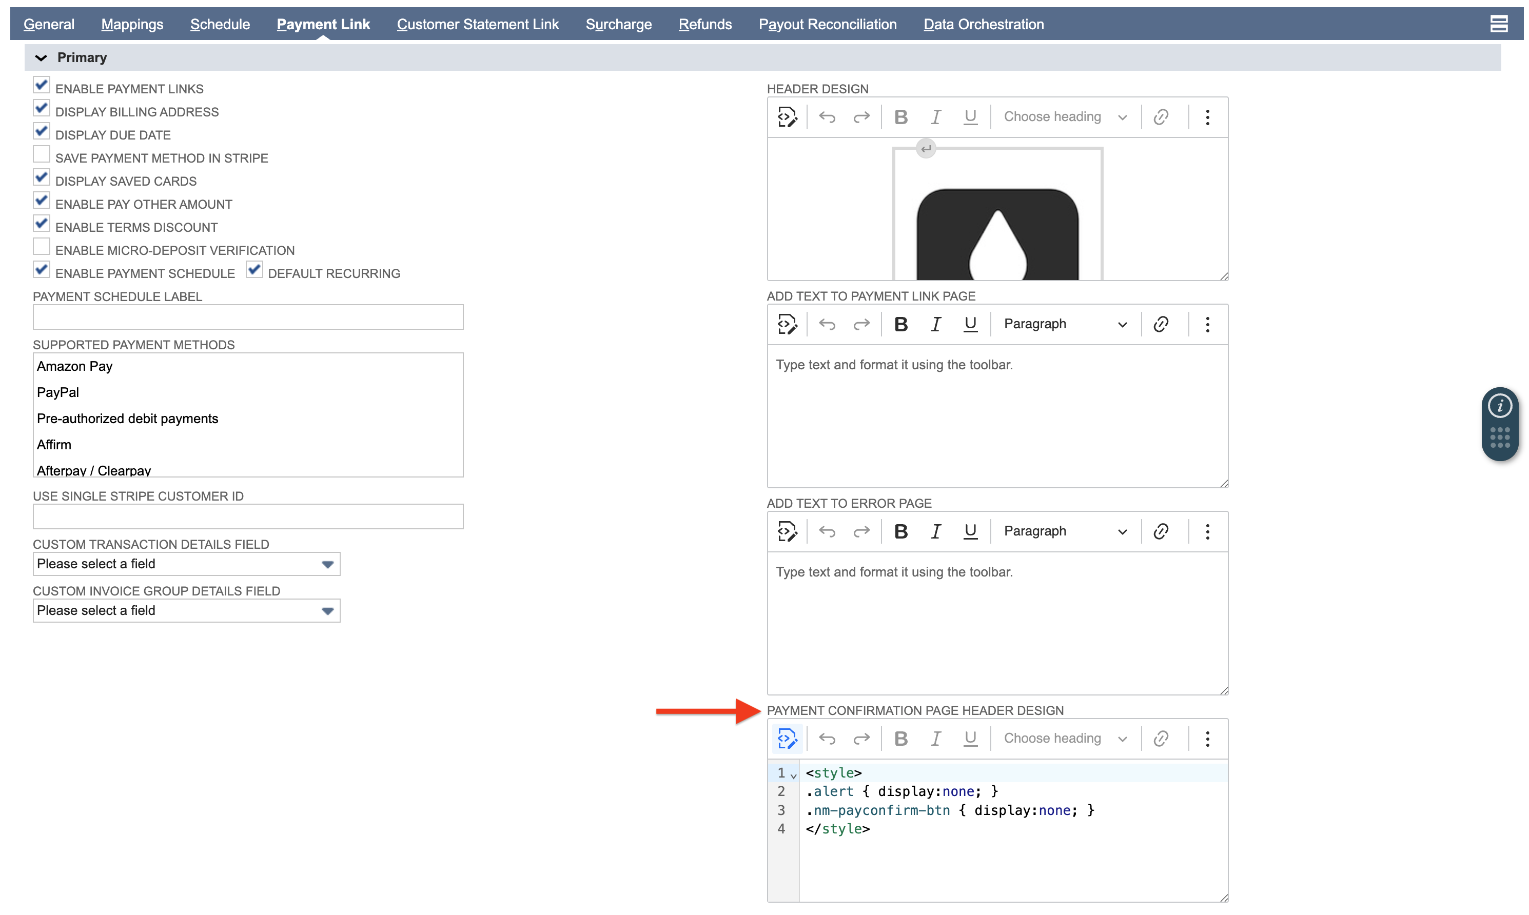Toggle source editing in Header Design editor

(787, 117)
